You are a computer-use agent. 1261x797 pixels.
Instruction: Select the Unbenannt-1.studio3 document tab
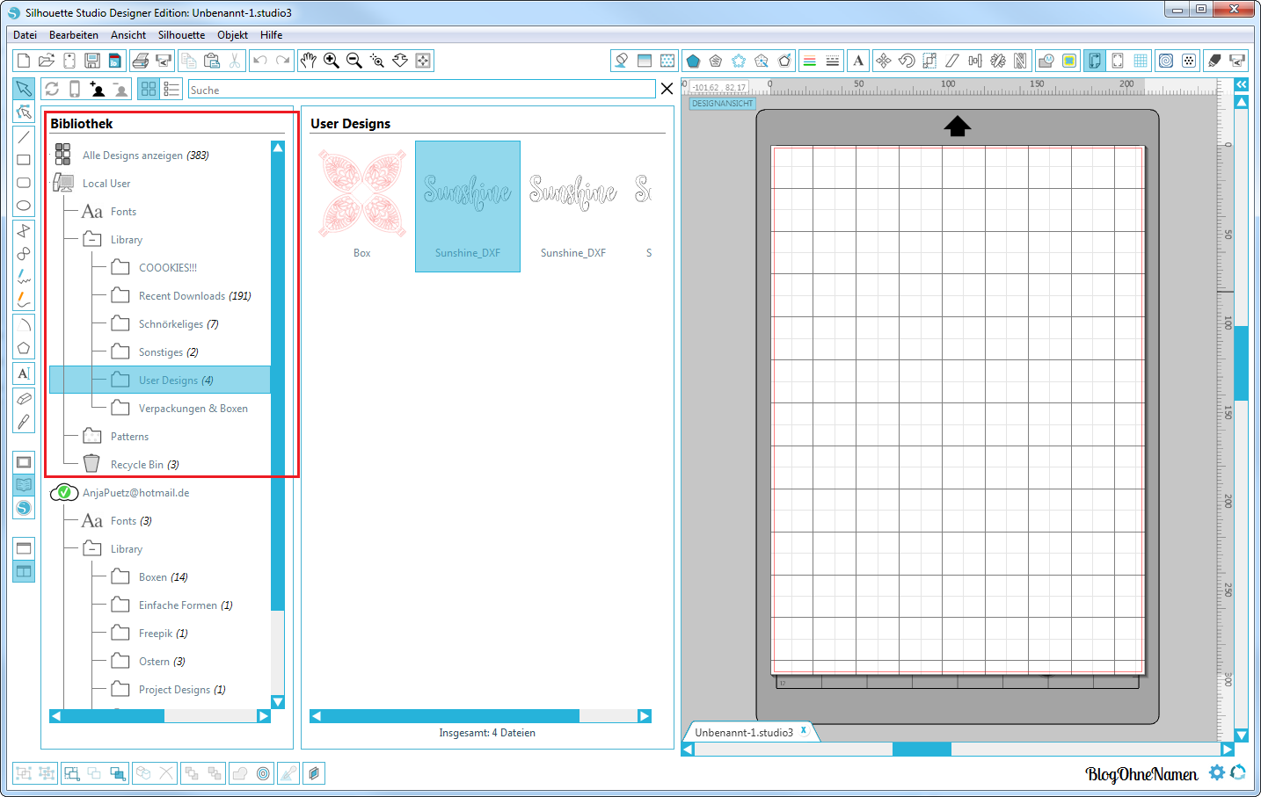744,732
